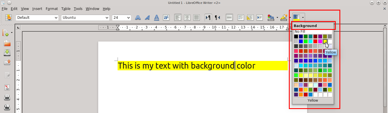Click the Open file folder icon
The height and width of the screenshot is (113, 388).
(x=7, y=43)
